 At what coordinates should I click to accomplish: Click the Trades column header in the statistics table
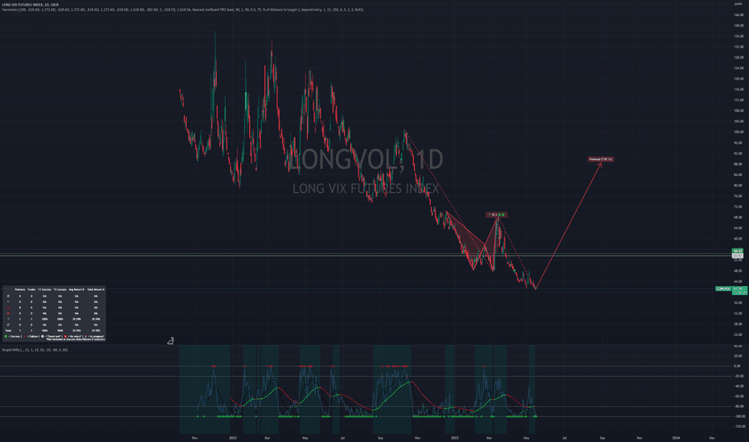(x=31, y=289)
